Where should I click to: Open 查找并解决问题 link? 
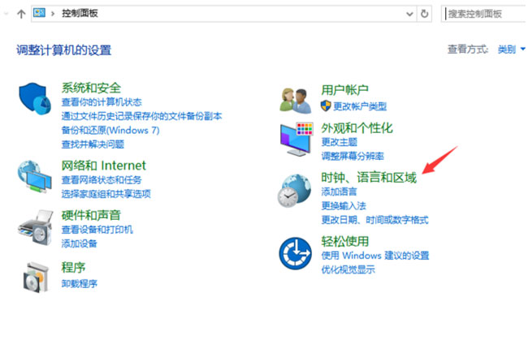(93, 144)
